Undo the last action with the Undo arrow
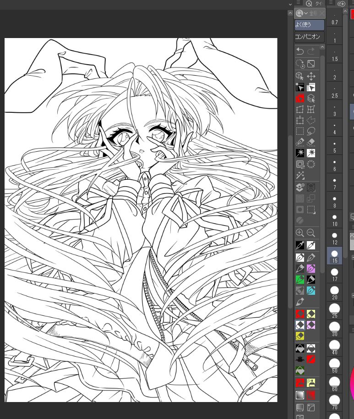 (x=300, y=51)
